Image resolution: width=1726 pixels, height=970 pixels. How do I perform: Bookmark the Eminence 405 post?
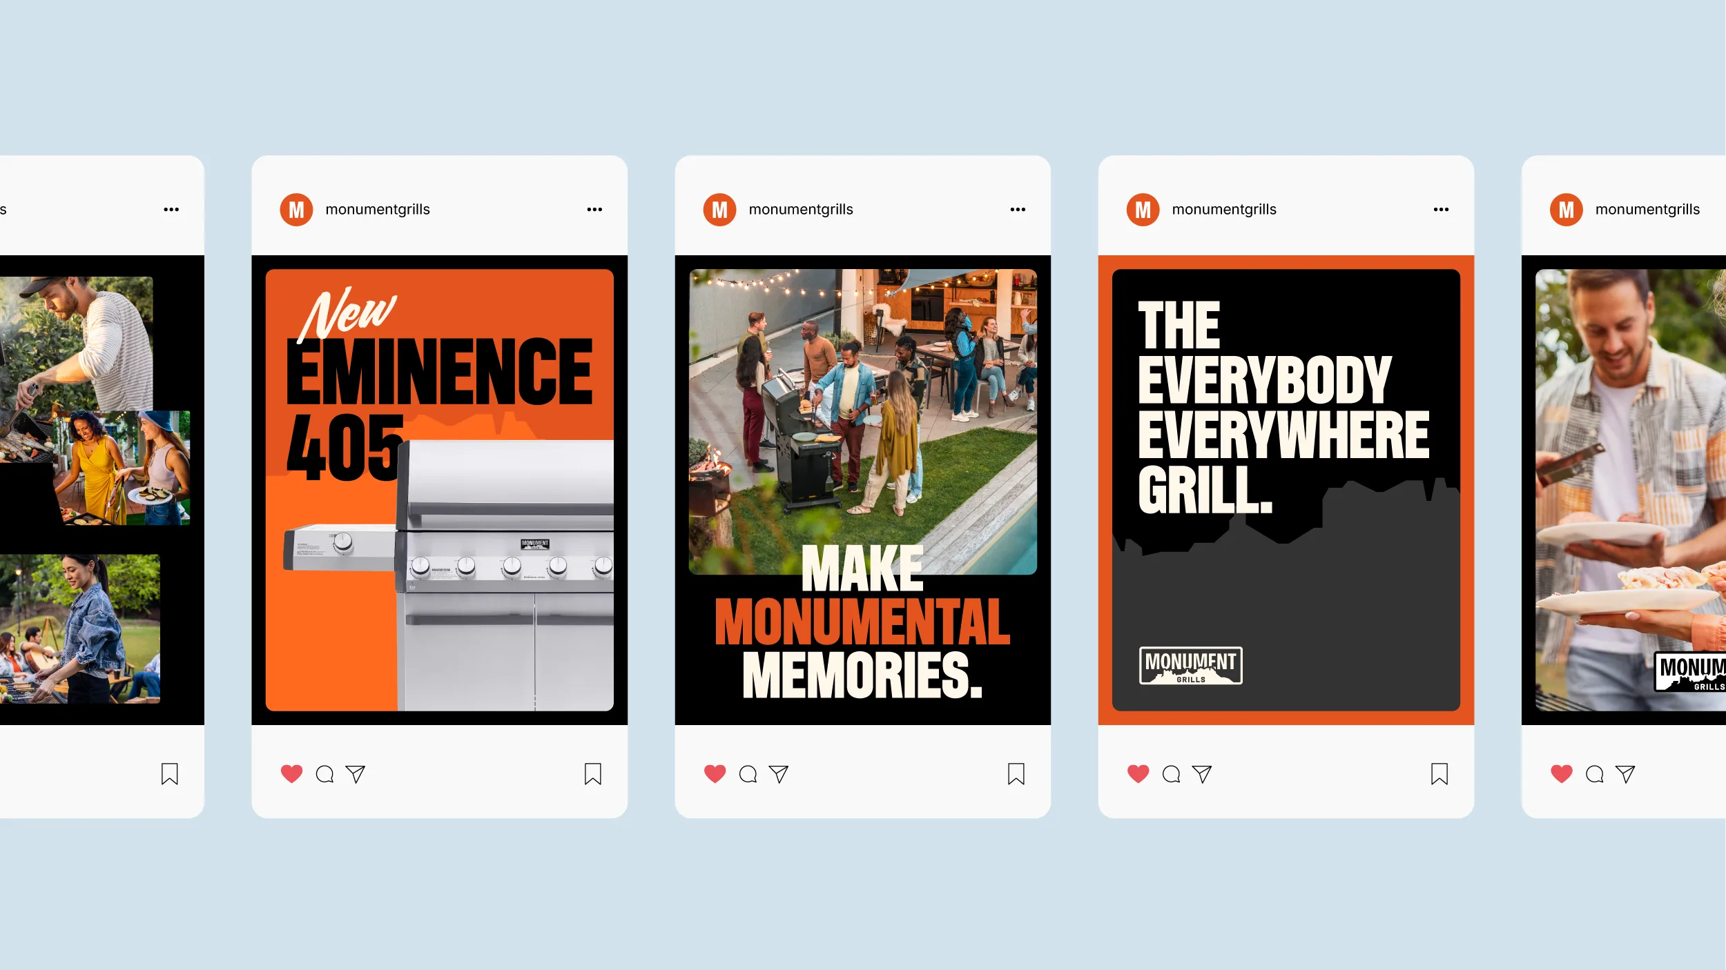(592, 774)
